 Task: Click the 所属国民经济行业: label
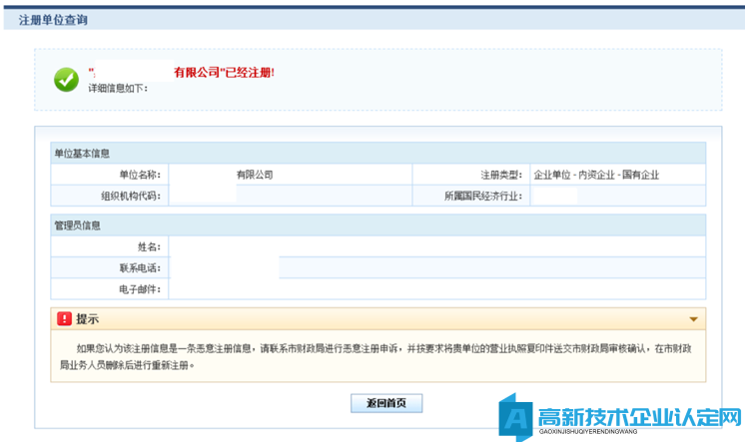483,196
